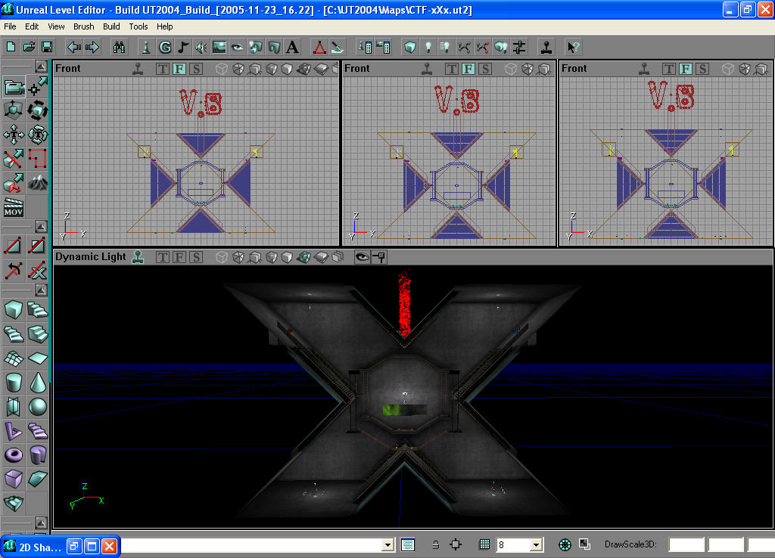Open the wide combo box in the bottom bar
The image size is (775, 558).
point(387,544)
